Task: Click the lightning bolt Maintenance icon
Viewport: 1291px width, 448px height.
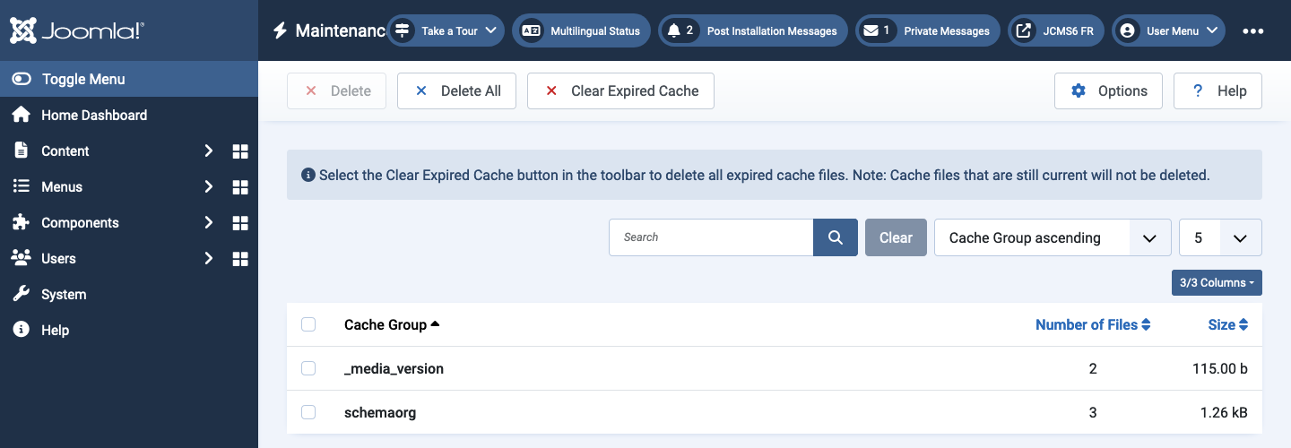Action: [x=280, y=30]
